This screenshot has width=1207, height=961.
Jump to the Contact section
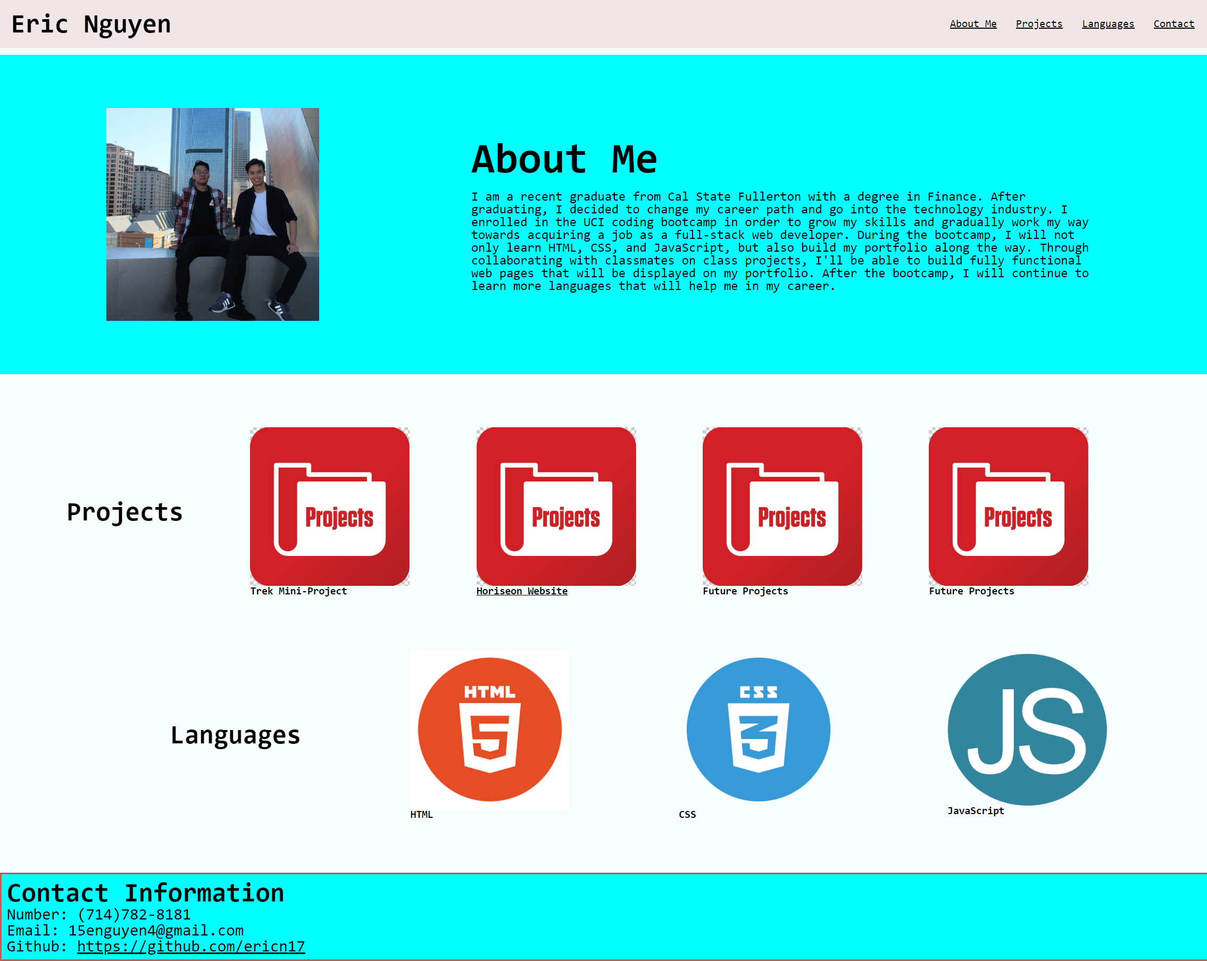[x=1173, y=23]
